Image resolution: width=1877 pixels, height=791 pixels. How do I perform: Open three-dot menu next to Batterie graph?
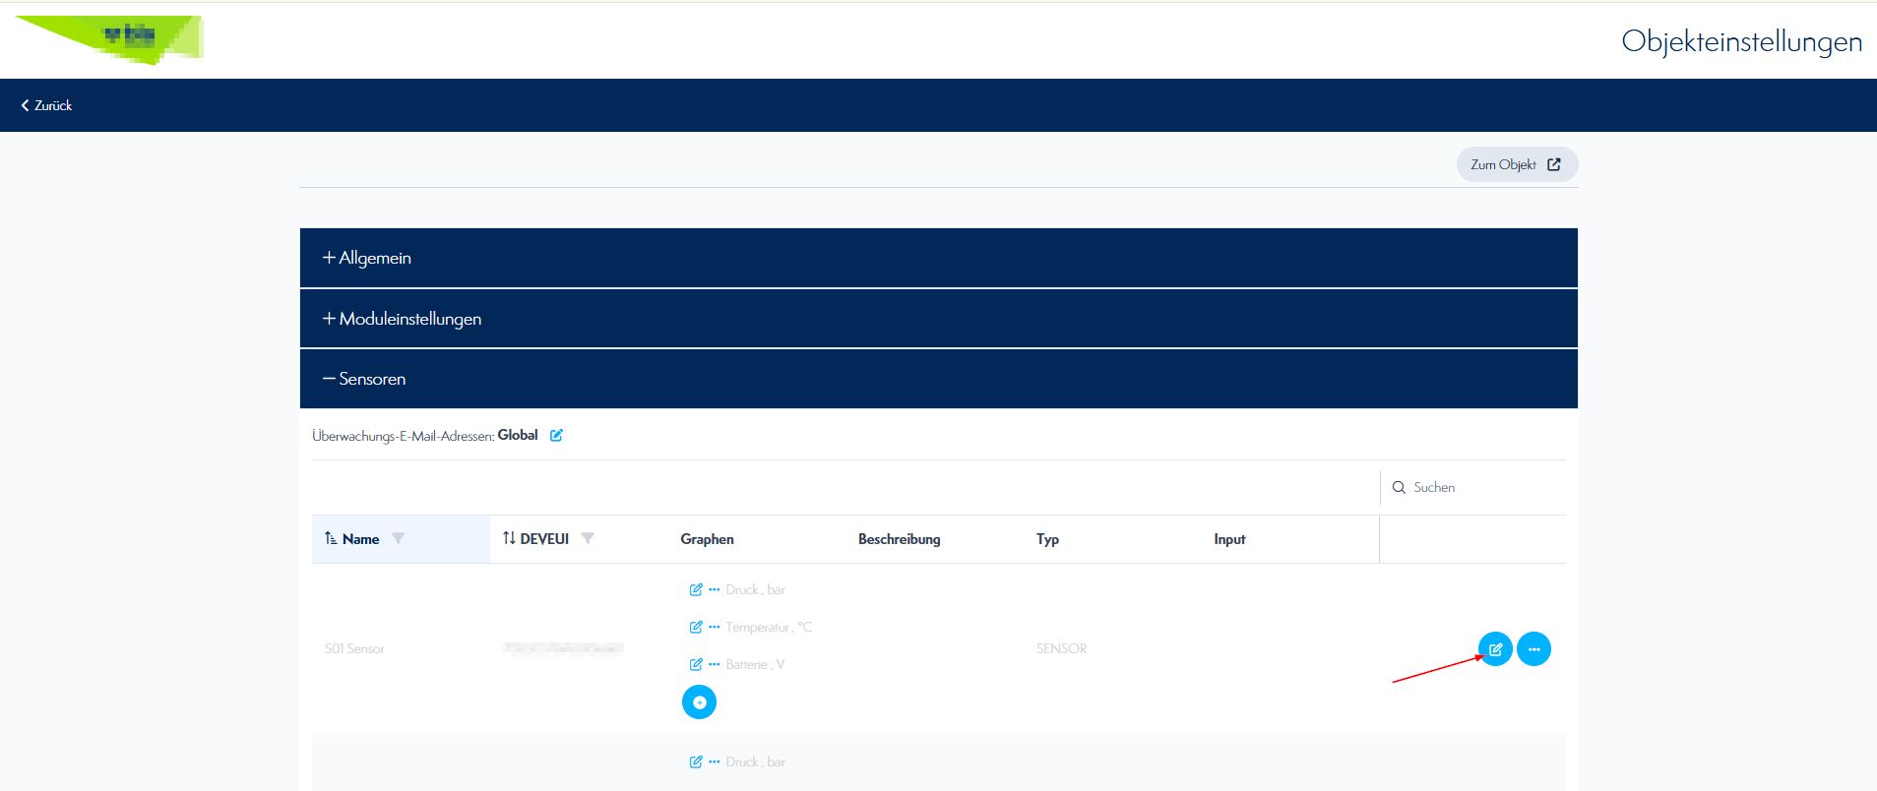tap(715, 664)
